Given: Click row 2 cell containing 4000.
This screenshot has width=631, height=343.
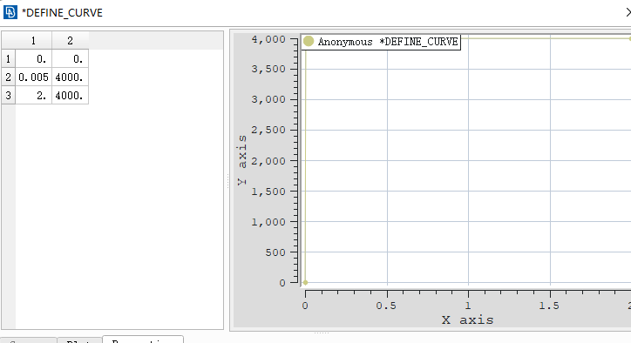Looking at the screenshot, I should point(70,77).
